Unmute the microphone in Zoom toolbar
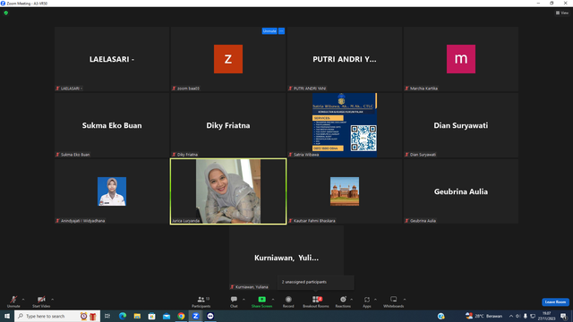Viewport: 573px width, 322px height. (x=13, y=301)
